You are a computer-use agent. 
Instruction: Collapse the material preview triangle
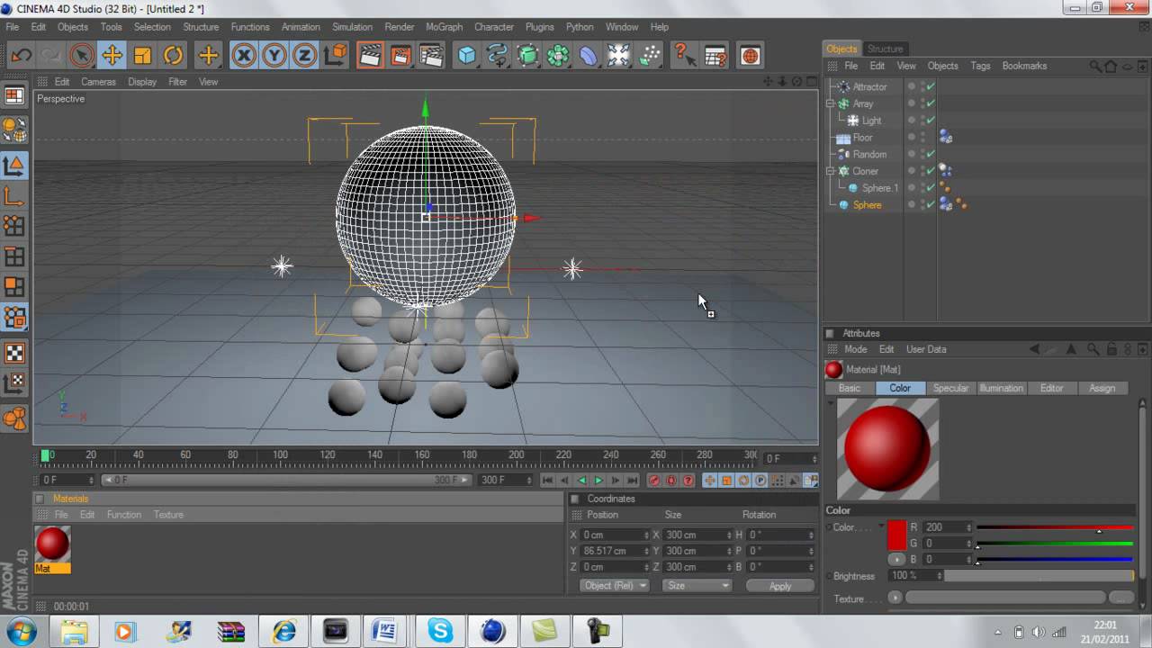[x=830, y=403]
